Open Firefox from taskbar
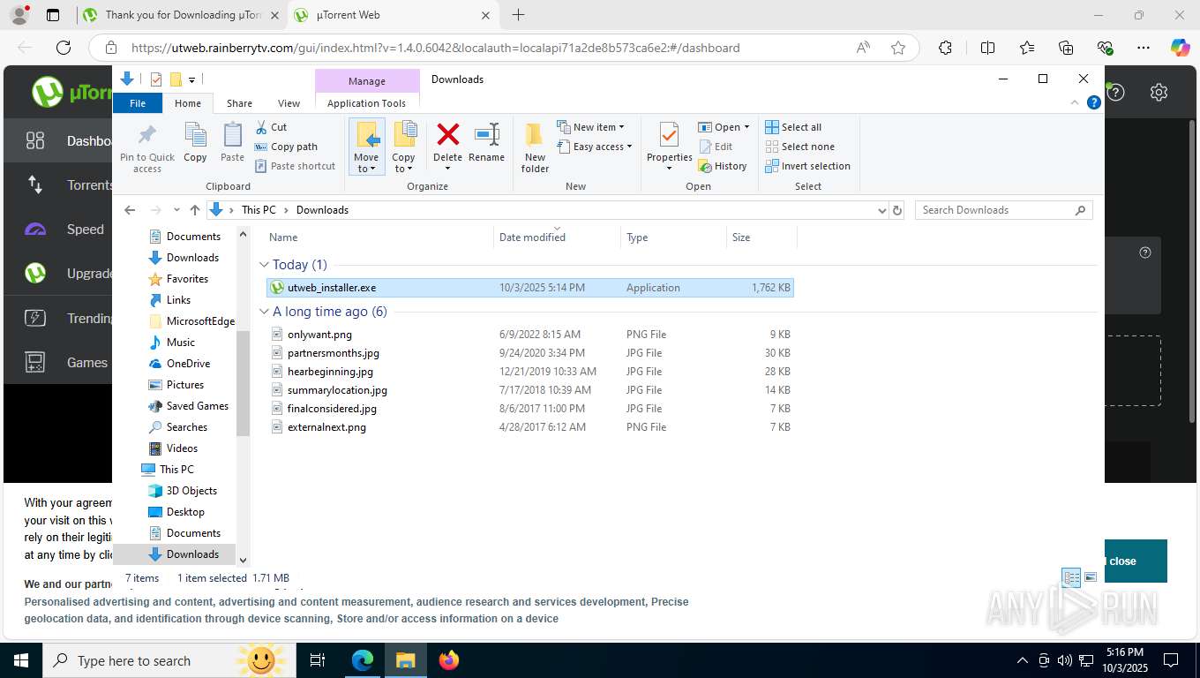This screenshot has height=678, width=1200. pos(449,660)
